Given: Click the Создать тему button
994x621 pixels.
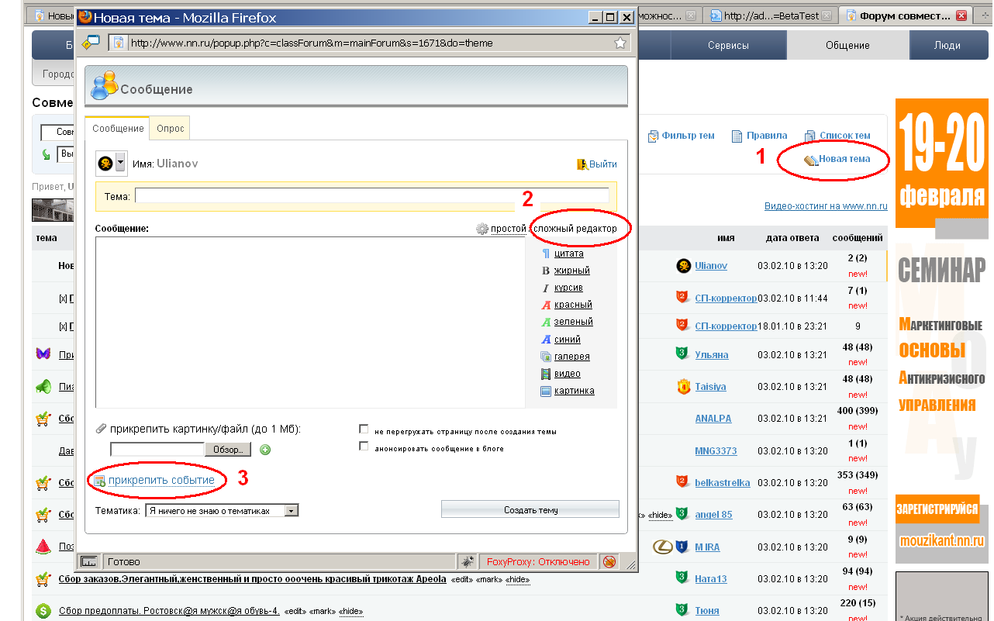Looking at the screenshot, I should click(x=530, y=509).
